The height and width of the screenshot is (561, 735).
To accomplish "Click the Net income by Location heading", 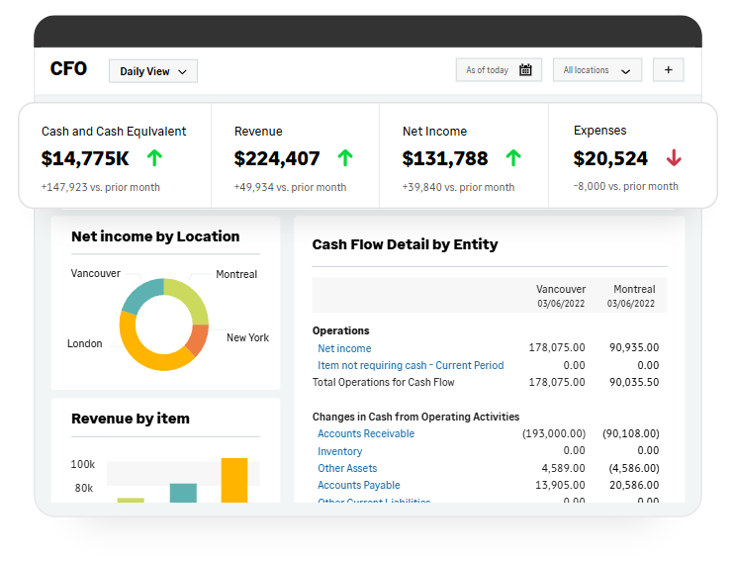I will tap(155, 236).
